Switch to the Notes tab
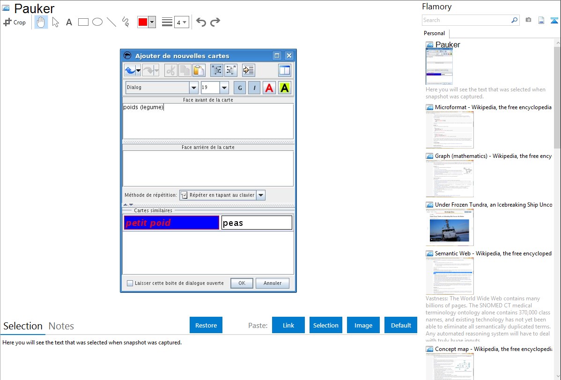This screenshot has width=561, height=380. point(61,326)
